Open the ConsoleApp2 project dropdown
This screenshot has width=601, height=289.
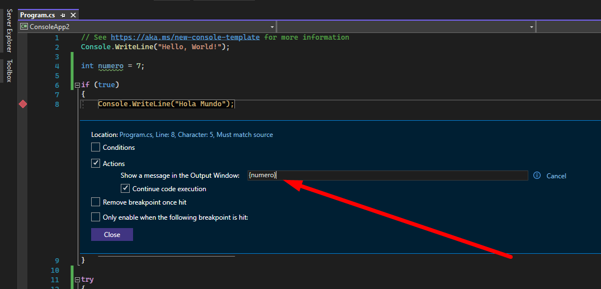272,27
